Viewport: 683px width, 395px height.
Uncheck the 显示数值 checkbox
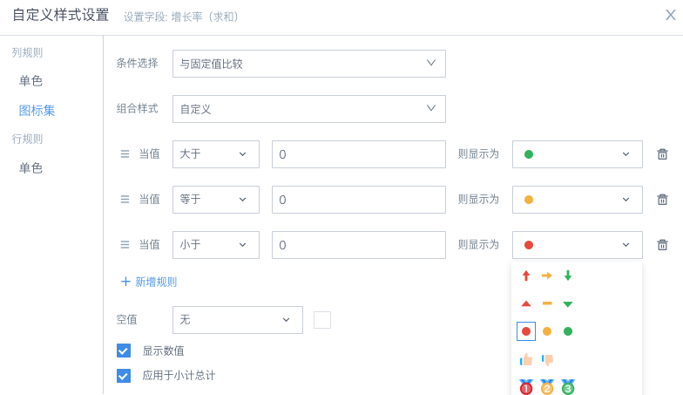pyautogui.click(x=124, y=351)
